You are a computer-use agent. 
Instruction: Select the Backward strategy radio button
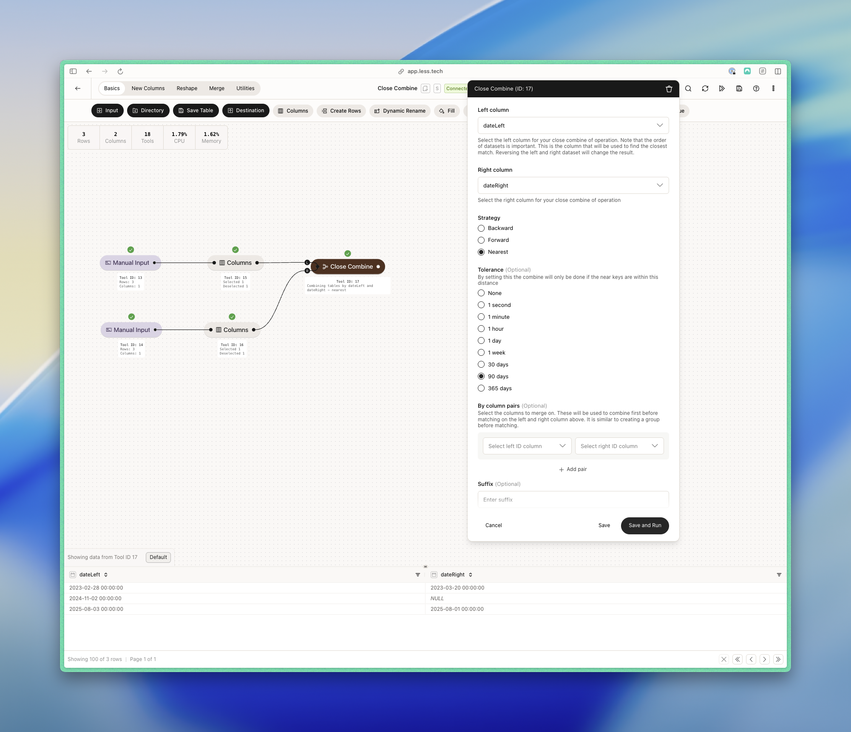pos(481,228)
